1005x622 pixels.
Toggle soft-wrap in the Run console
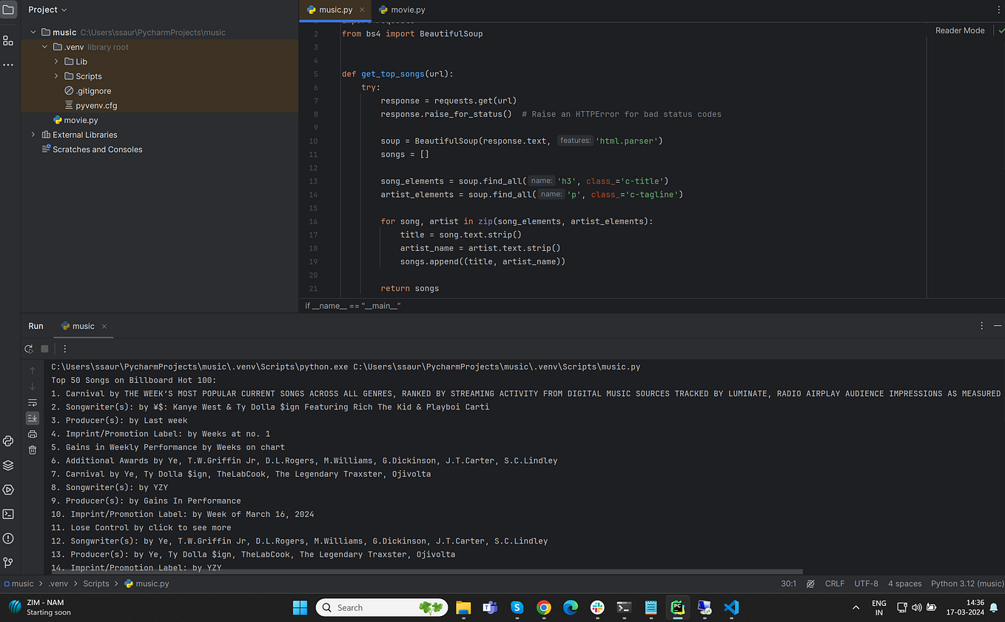(x=31, y=402)
